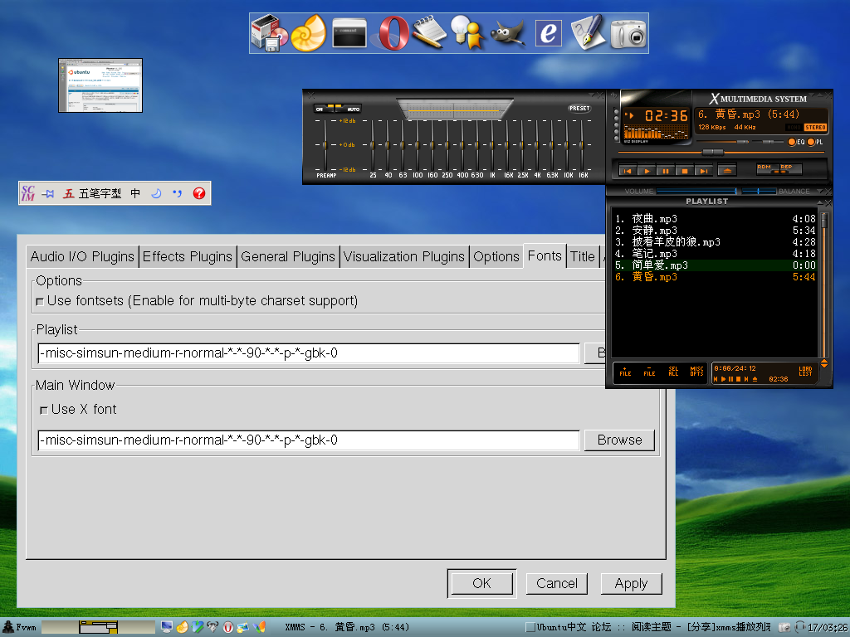Click the main Play button in XMMS

(647, 171)
